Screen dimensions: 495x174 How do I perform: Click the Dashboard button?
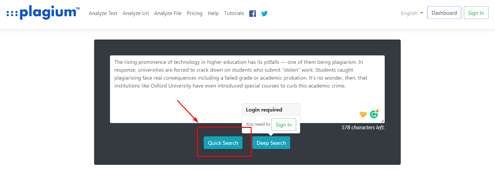click(x=444, y=13)
